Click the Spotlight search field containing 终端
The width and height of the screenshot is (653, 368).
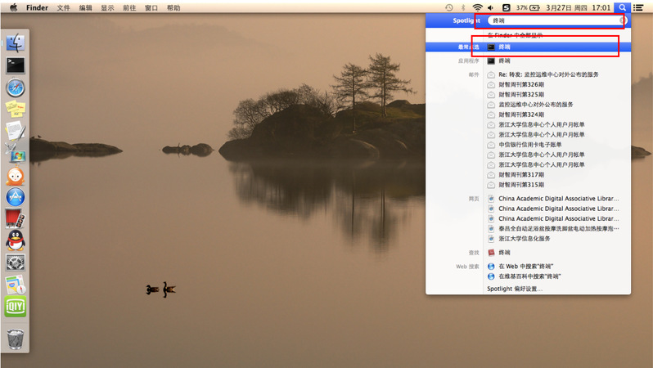click(x=553, y=20)
